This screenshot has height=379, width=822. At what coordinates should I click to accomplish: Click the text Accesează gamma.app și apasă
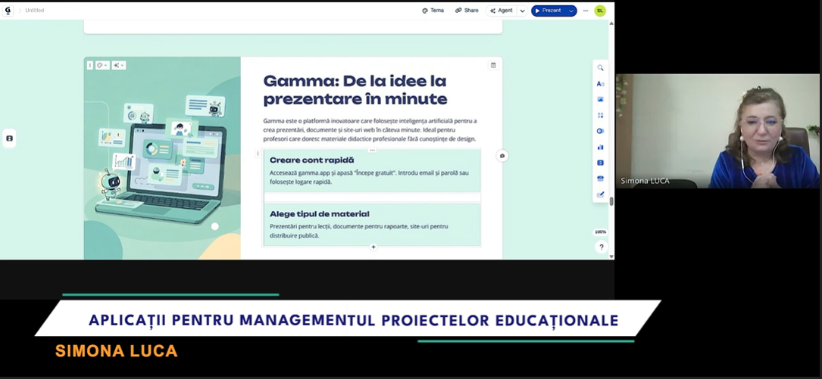(x=369, y=178)
